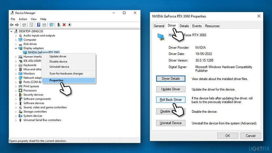
Task: Open the File menu in Device Manager
Action: [x=13, y=19]
